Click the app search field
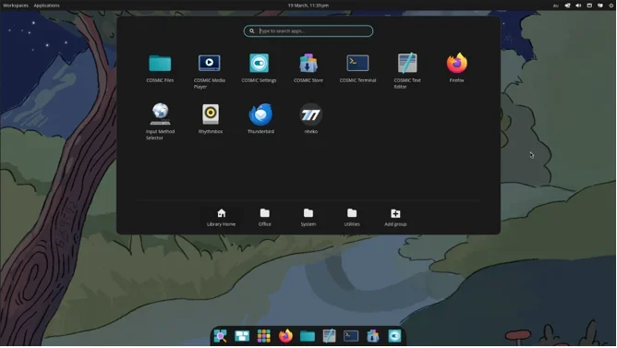The image size is (617, 348). click(x=308, y=31)
